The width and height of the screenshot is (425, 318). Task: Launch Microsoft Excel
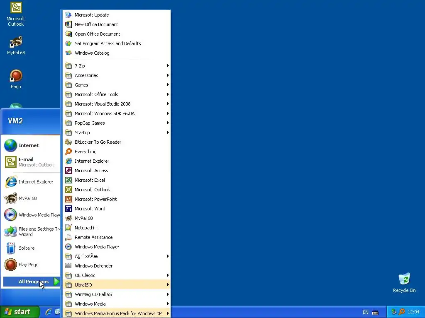[117, 180]
